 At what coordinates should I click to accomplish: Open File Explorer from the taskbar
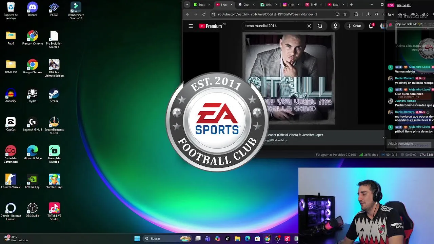pos(237,239)
